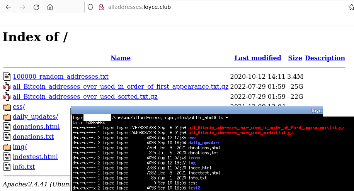This screenshot has height=191, width=354.
Task: Click the 2020-10-12 14:11 modified date
Action: pos(258,76)
